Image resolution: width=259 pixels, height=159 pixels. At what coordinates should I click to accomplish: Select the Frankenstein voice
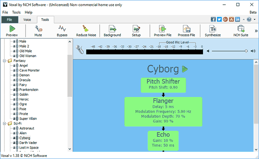click(29, 89)
